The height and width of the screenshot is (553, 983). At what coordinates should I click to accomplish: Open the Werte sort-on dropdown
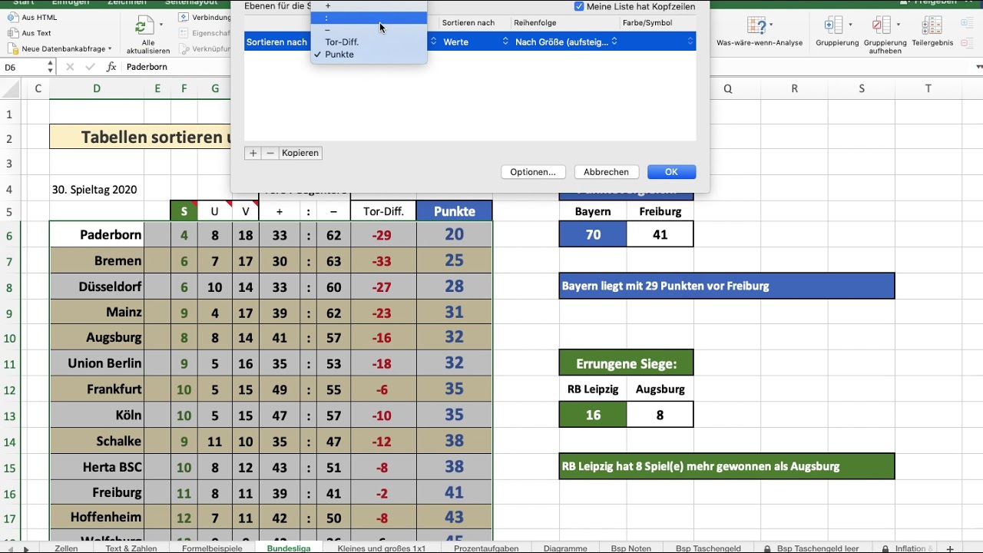point(475,41)
